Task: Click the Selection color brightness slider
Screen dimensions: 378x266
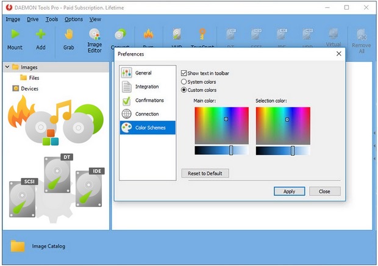Action: click(283, 151)
